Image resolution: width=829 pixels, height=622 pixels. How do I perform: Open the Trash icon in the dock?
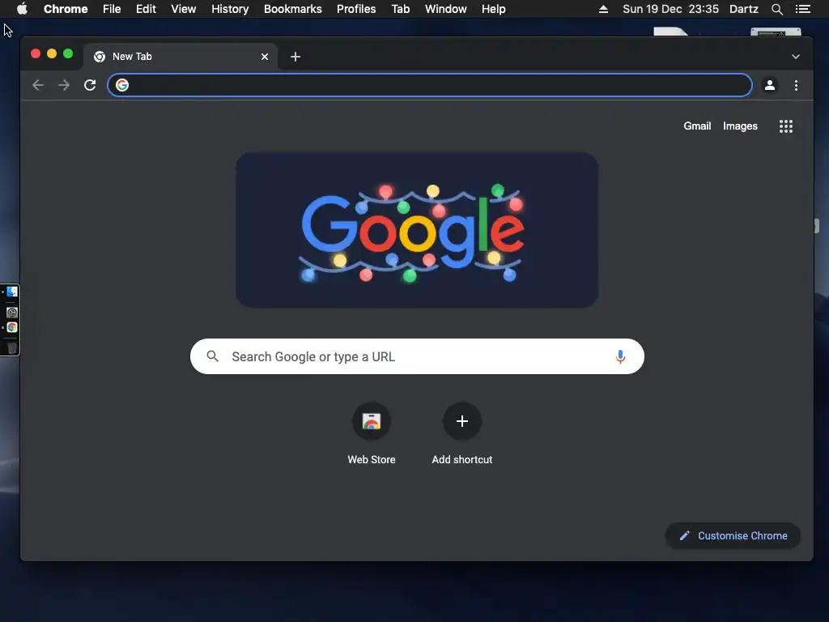point(11,347)
